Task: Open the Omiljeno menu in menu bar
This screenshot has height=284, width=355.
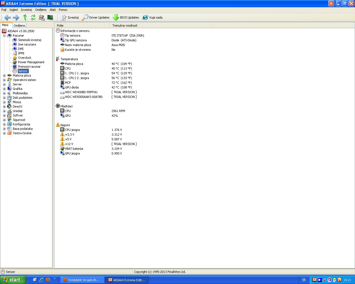Action: coord(41,10)
